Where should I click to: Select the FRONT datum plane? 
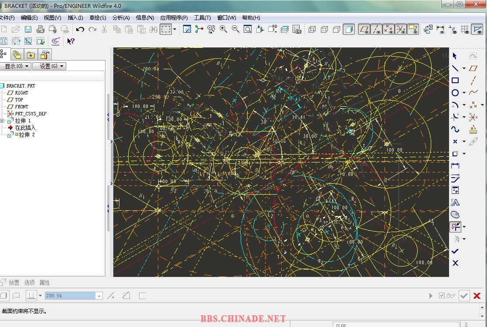pos(21,107)
